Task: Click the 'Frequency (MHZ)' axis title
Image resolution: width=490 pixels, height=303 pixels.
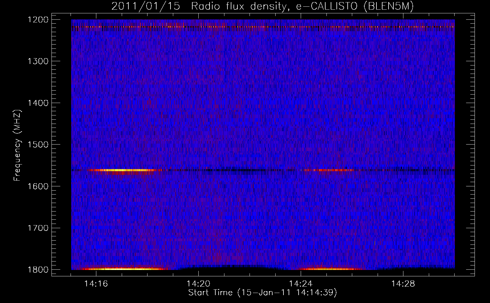Action: pyautogui.click(x=17, y=145)
